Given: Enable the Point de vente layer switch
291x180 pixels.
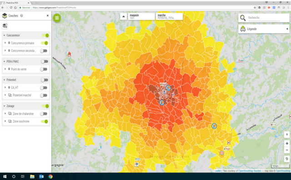Looking at the screenshot, I should [x=44, y=69].
